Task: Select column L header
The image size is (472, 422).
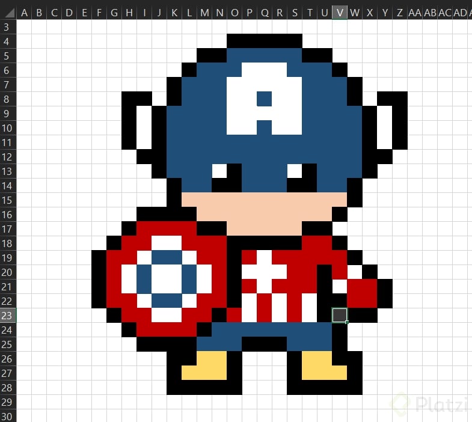Action: pos(189,13)
